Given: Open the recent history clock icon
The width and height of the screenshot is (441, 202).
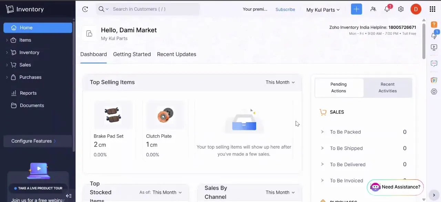Looking at the screenshot, I should (x=85, y=9).
